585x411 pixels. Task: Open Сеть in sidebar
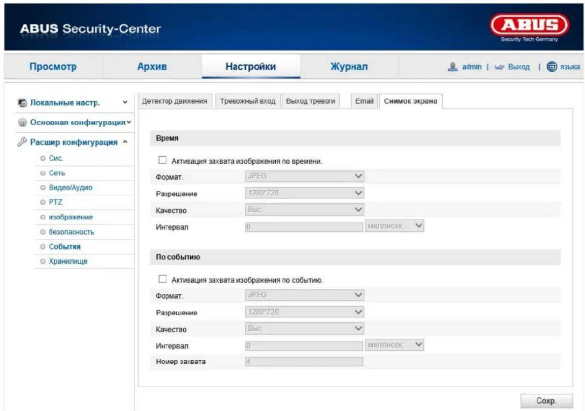point(58,174)
